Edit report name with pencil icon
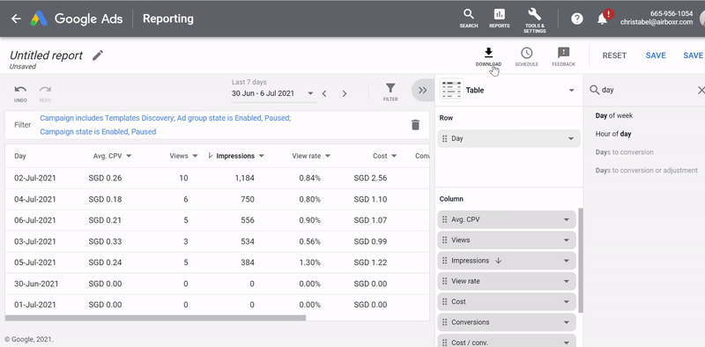This screenshot has height=347, width=705. coord(98,55)
